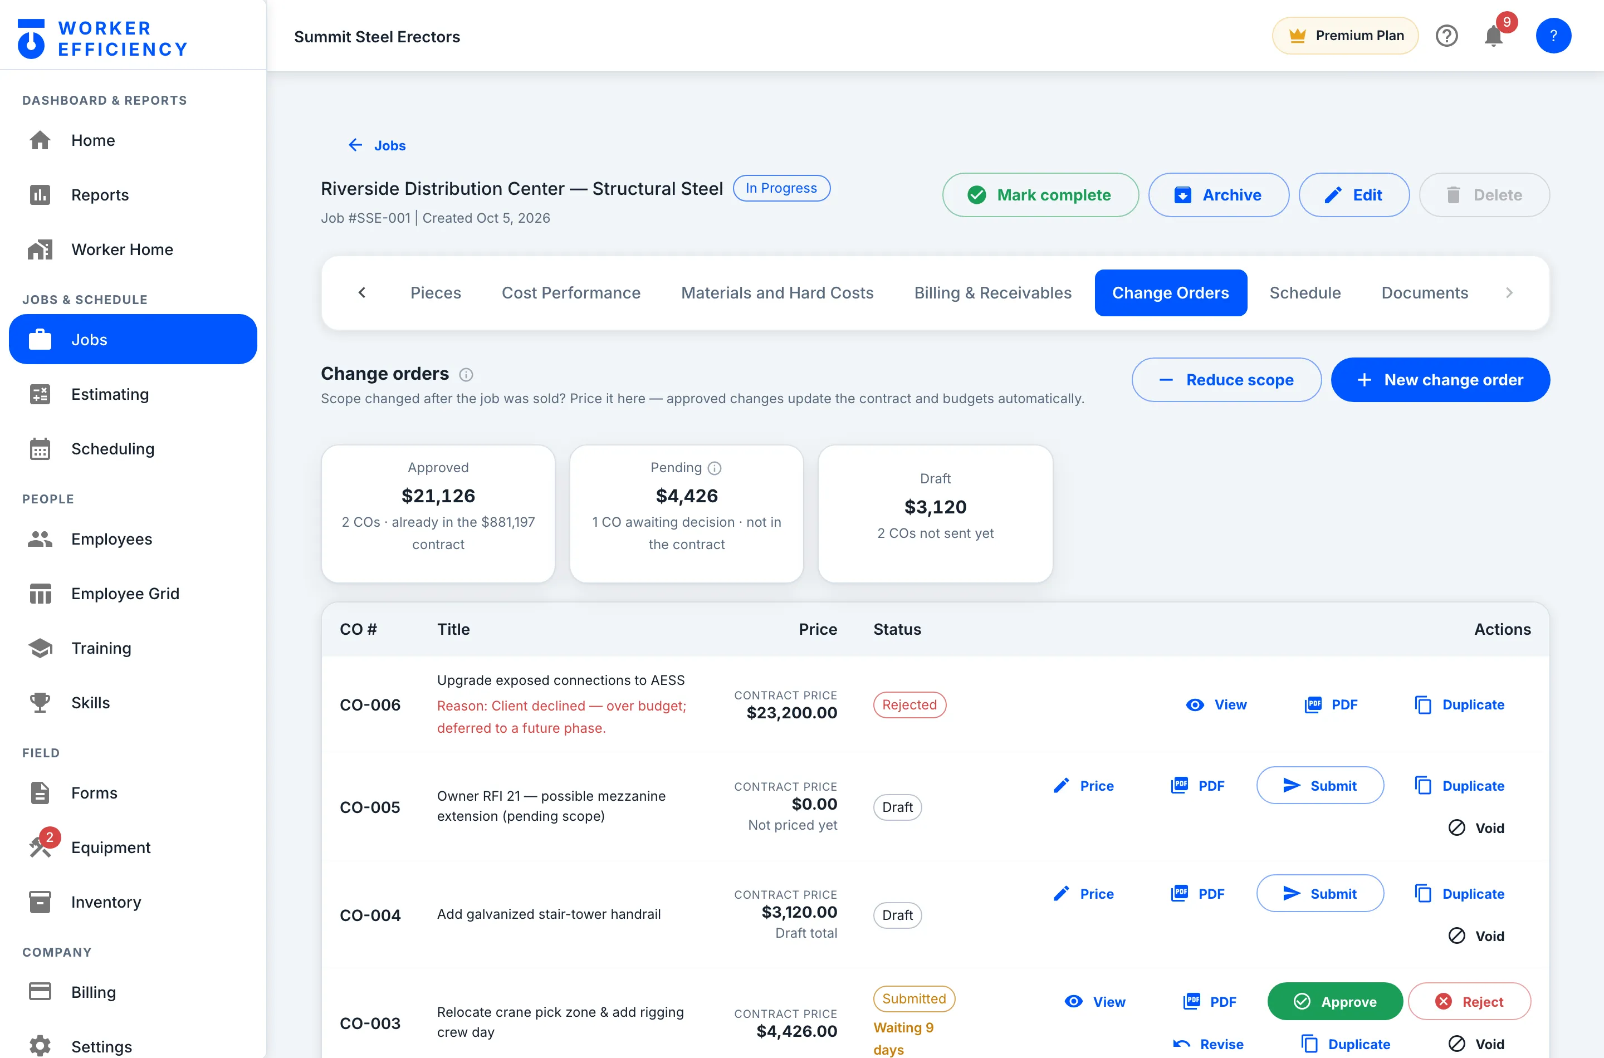Open Employee Grid in the sidebar
Image resolution: width=1604 pixels, height=1058 pixels.
point(133,594)
